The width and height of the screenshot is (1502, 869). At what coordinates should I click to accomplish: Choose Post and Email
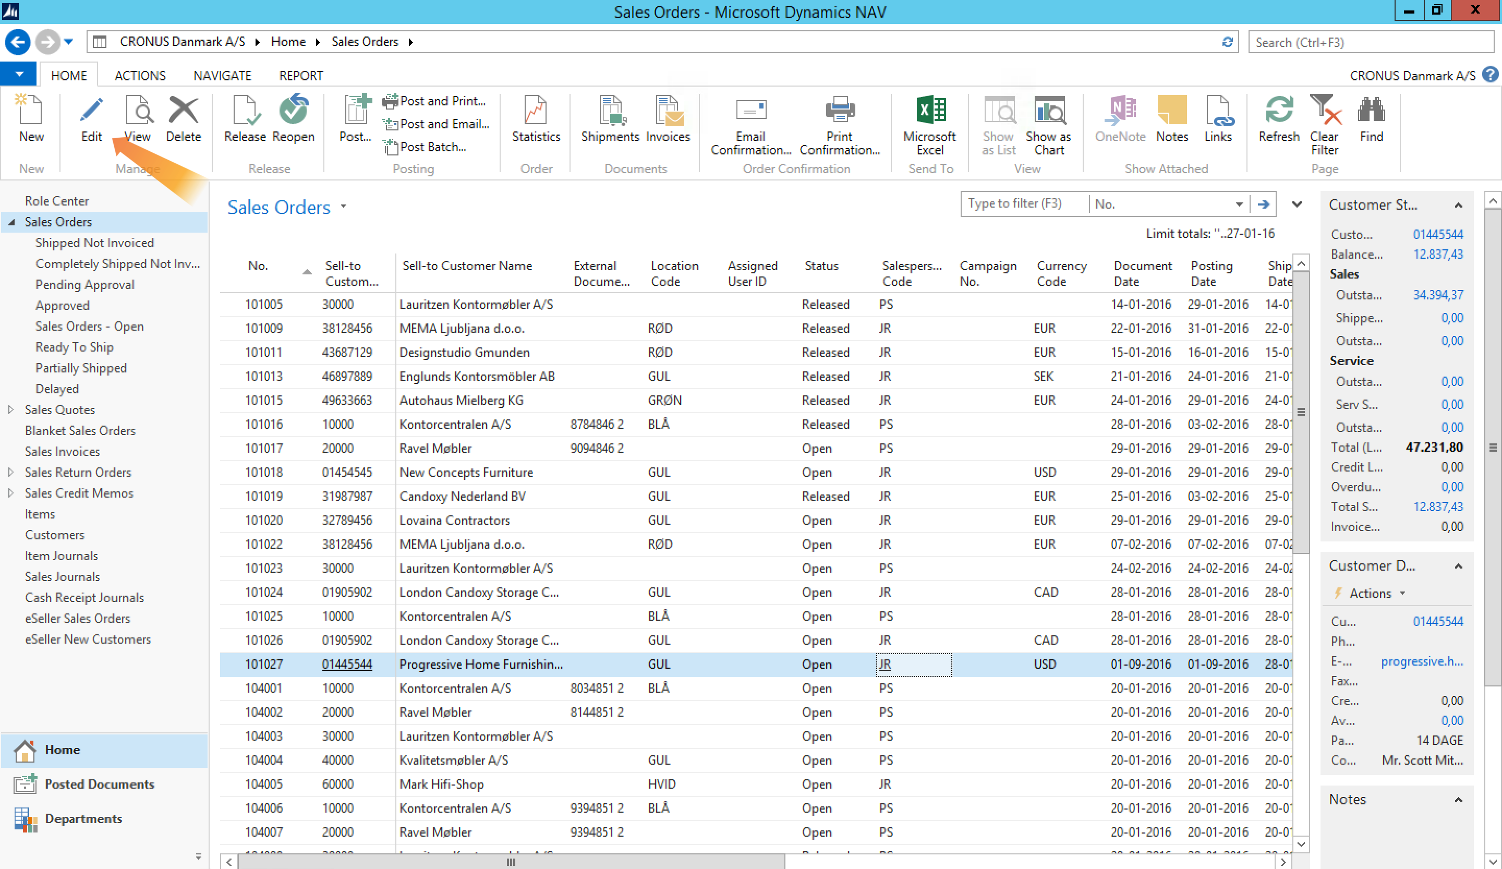[x=437, y=124]
